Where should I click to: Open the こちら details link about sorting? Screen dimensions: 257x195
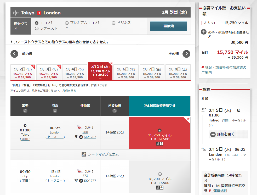[103, 85]
